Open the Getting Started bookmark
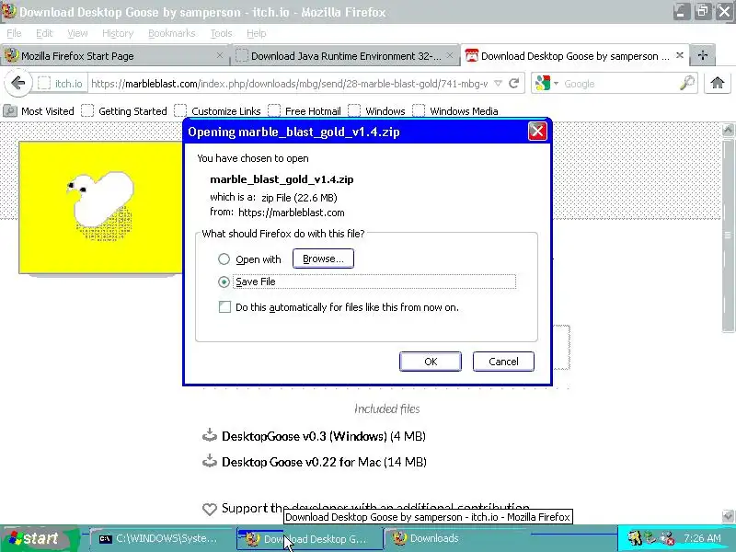This screenshot has height=552, width=736. click(124, 111)
